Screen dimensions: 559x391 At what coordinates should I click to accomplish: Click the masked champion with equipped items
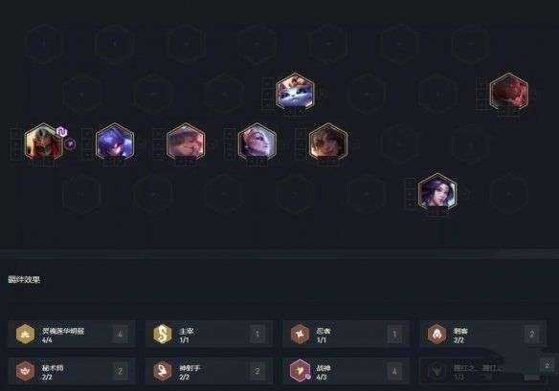click(x=43, y=141)
